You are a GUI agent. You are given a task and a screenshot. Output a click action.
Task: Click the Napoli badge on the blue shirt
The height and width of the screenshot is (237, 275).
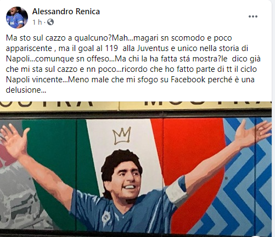[x=106, y=218]
